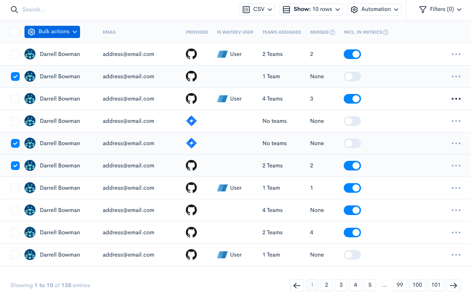Go to page 99
Viewport: 471px width, 302px height.
click(x=400, y=285)
